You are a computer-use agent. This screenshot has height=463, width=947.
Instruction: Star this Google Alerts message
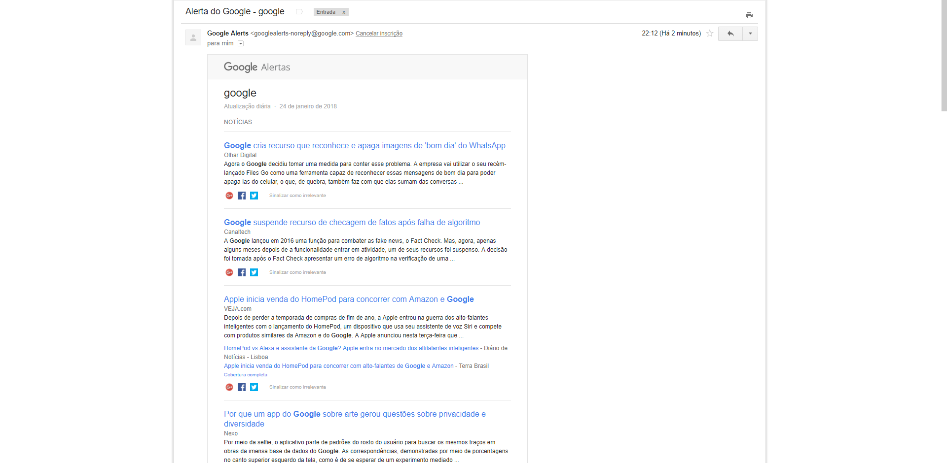(x=710, y=33)
